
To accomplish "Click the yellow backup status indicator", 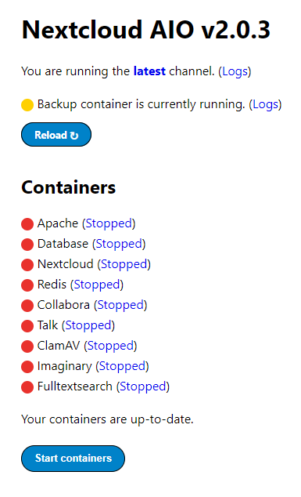I will click(x=27, y=105).
